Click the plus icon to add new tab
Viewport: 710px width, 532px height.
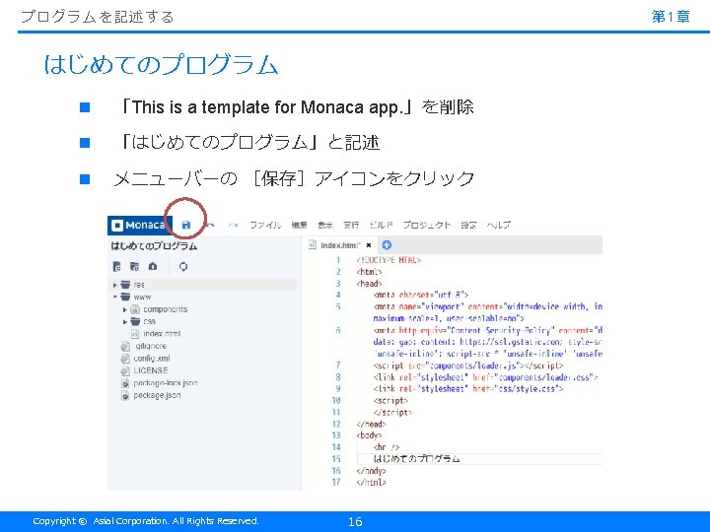tap(387, 245)
